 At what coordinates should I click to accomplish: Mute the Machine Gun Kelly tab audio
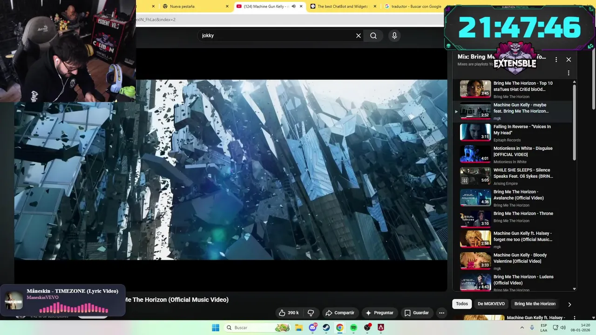coord(293,7)
